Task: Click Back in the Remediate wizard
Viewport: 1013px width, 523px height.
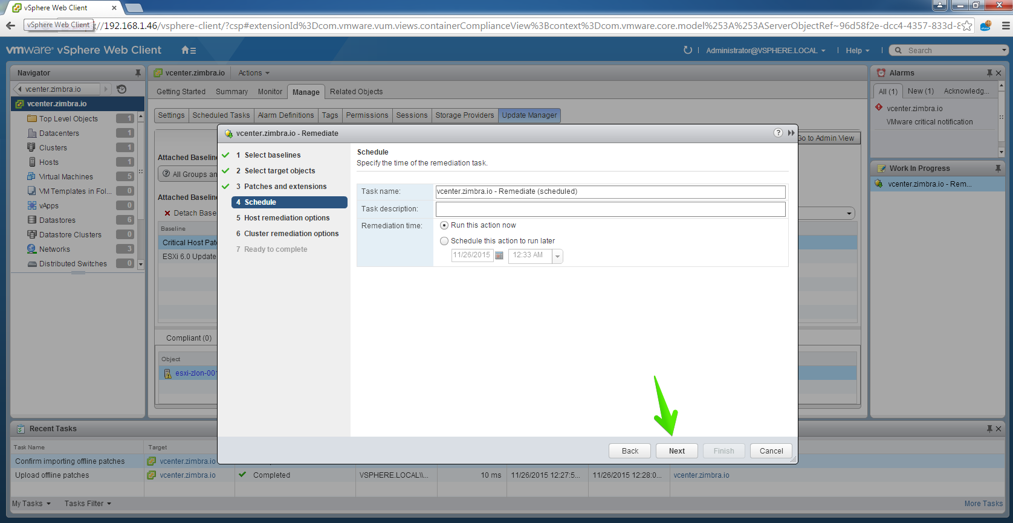Action: coord(630,451)
